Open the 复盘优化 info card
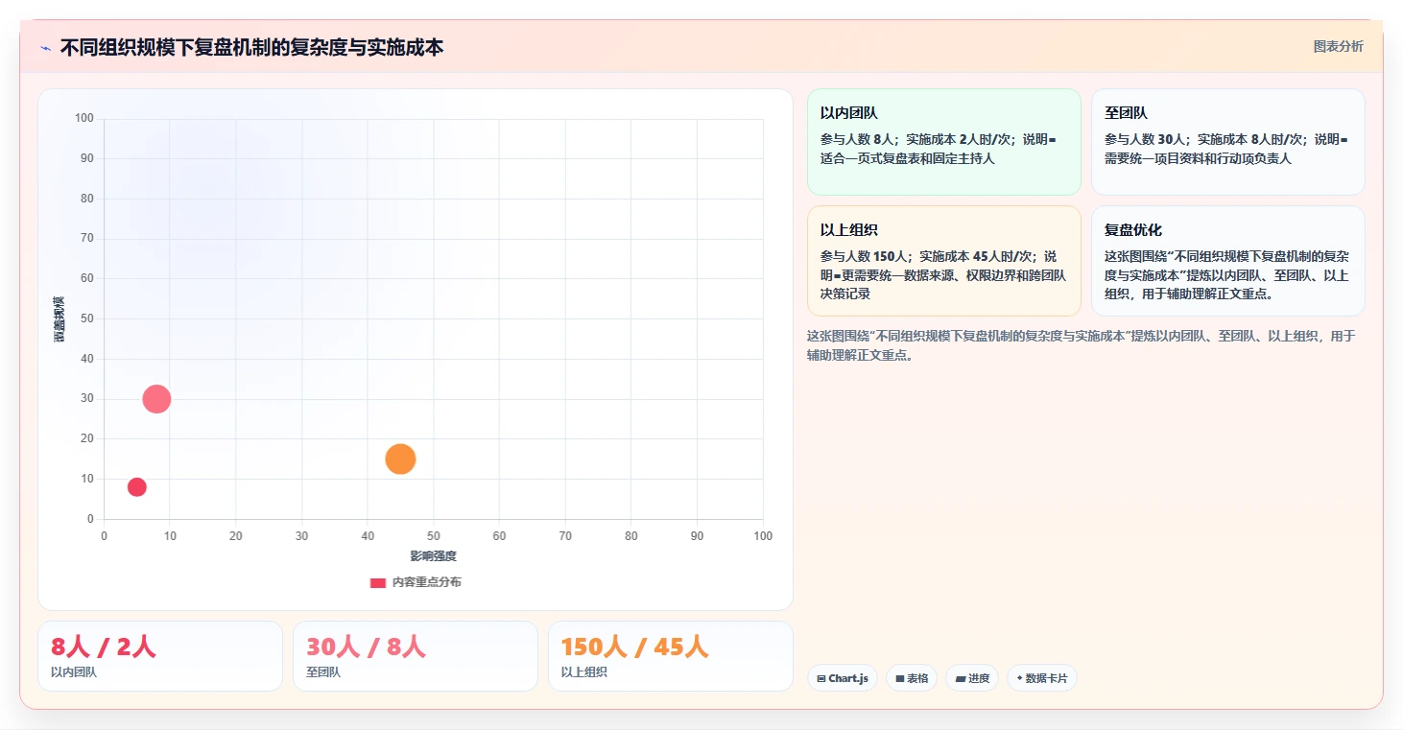Screen dimensions: 1403x730 click(1228, 261)
